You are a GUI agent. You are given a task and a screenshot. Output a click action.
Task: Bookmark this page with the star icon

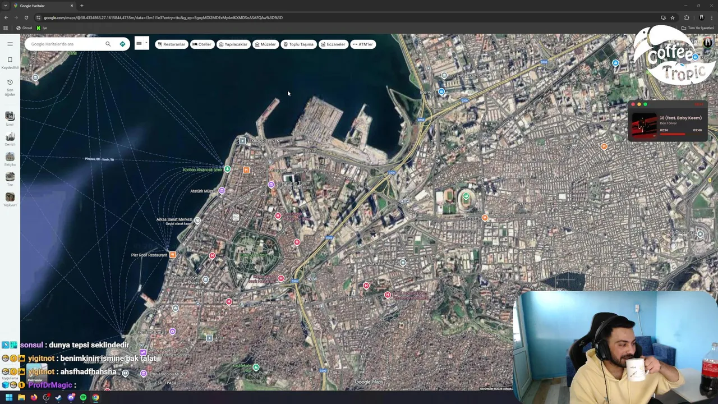(x=673, y=17)
